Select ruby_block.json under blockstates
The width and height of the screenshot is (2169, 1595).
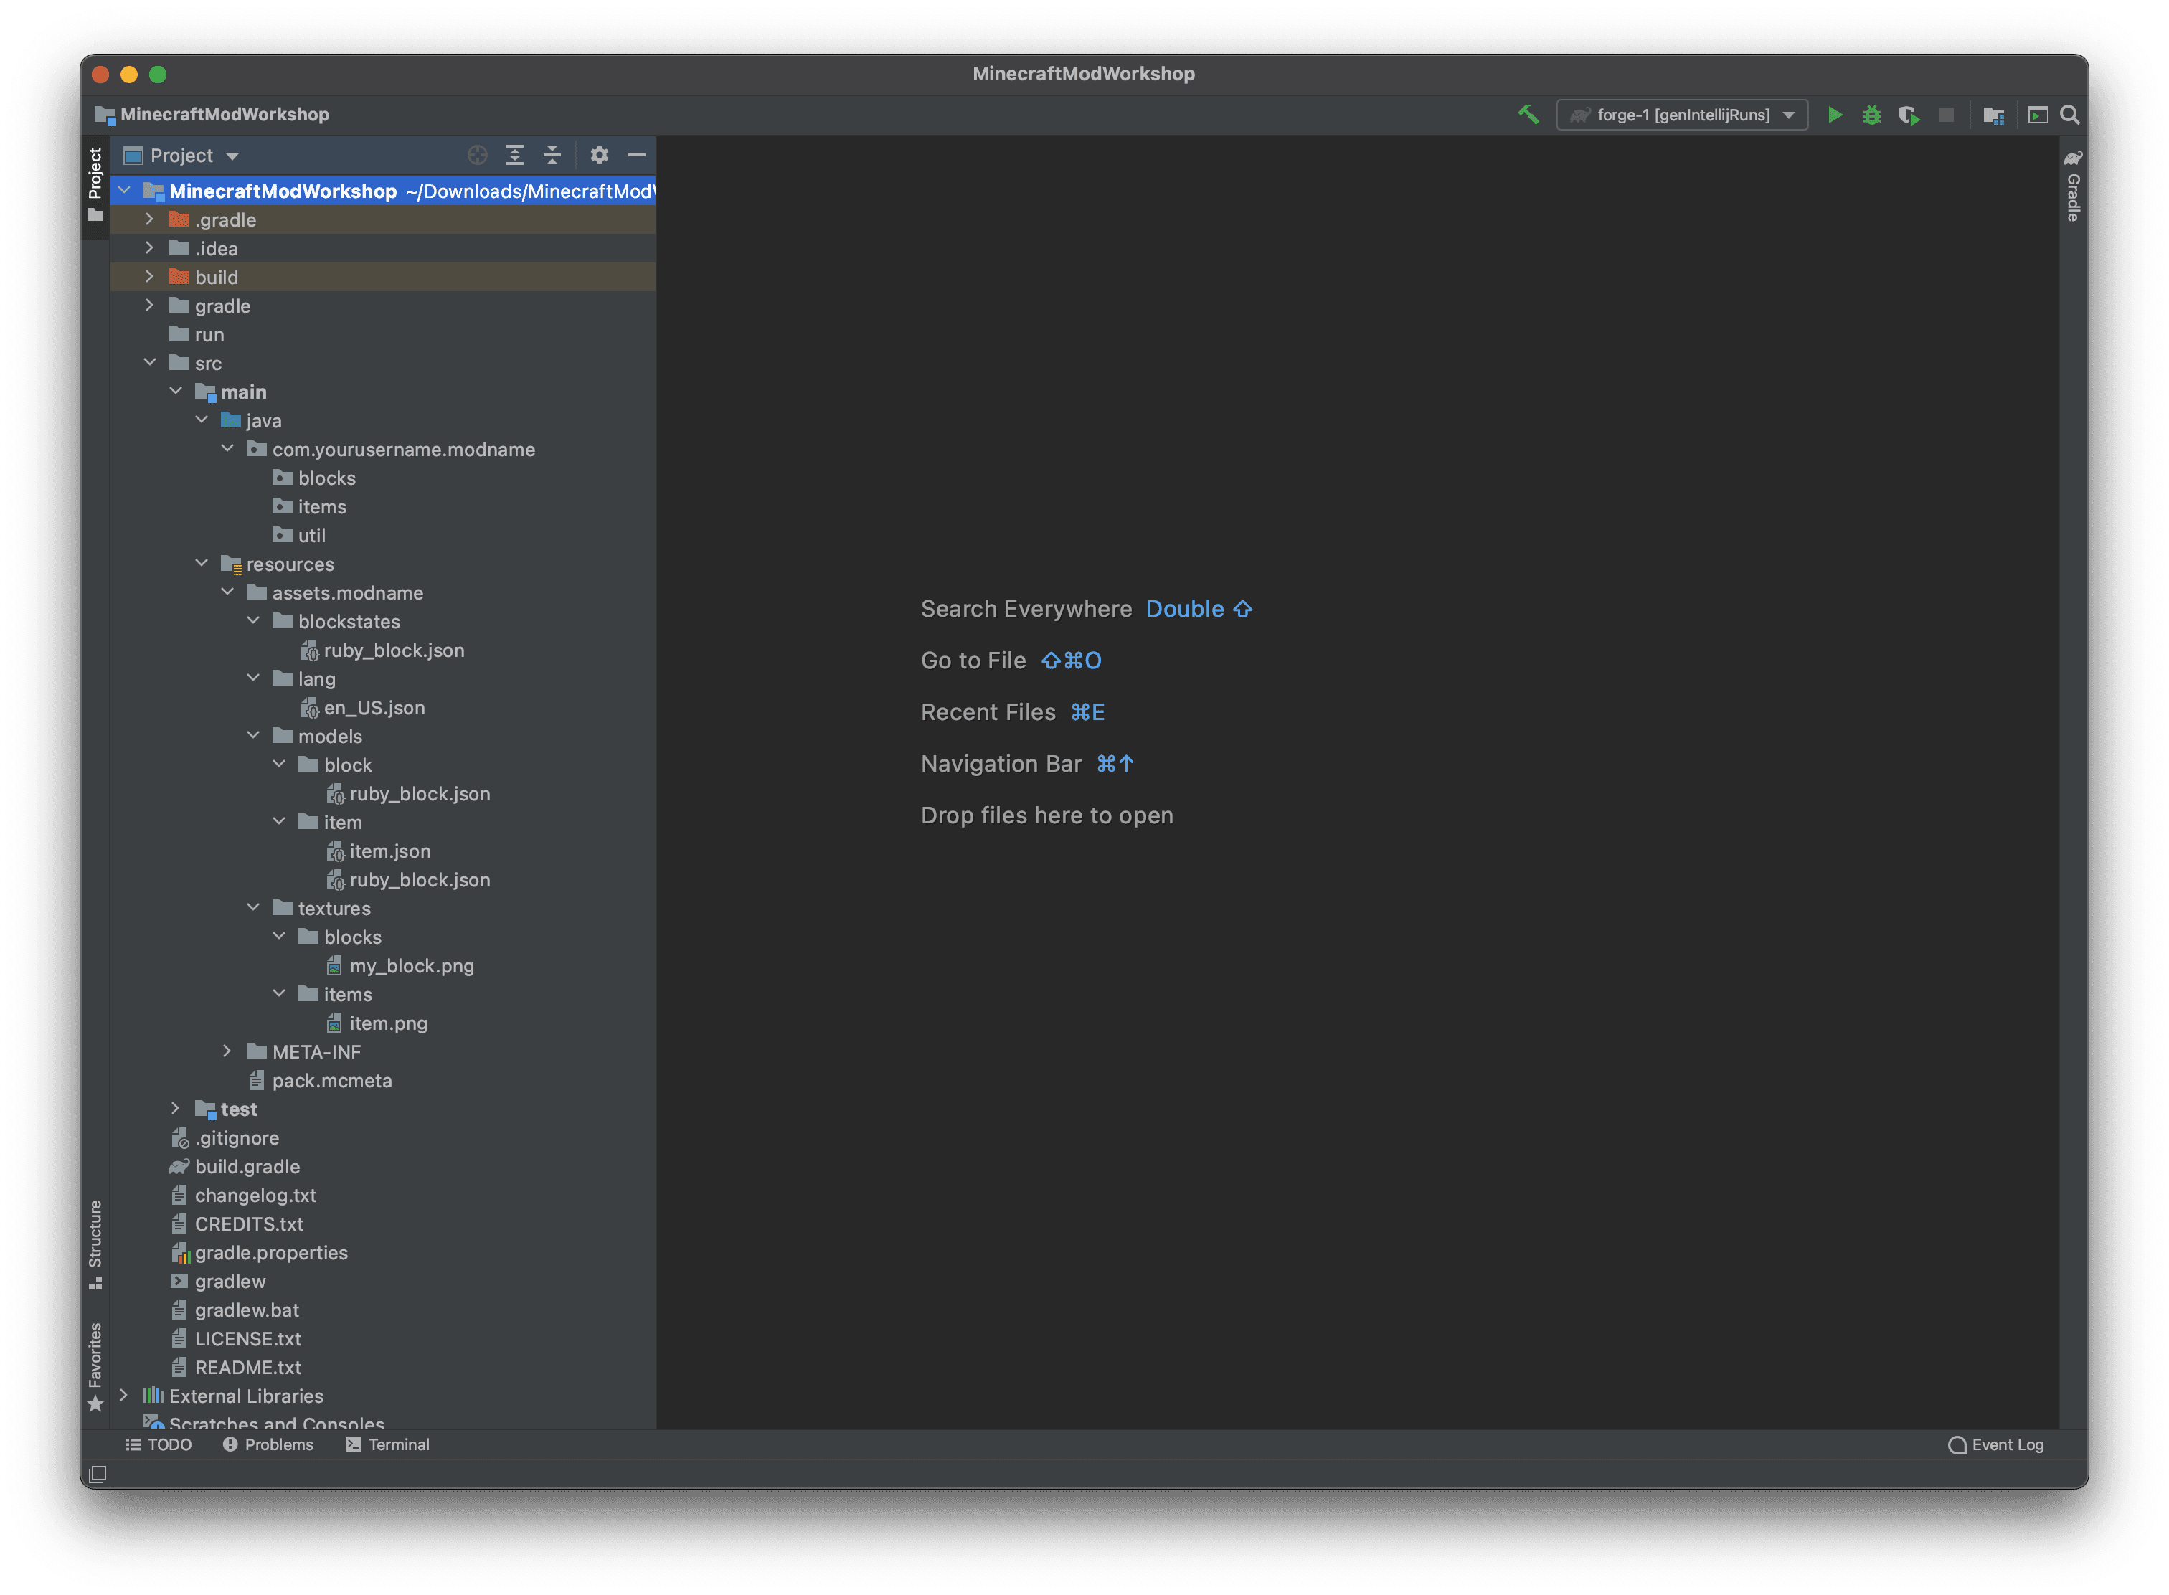click(382, 650)
